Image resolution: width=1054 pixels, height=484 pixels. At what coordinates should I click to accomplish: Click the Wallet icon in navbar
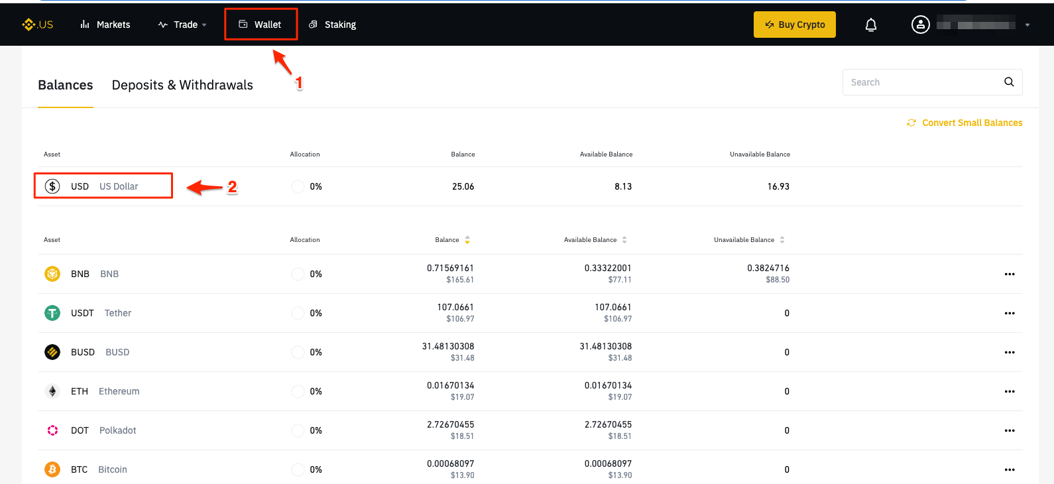coord(243,25)
